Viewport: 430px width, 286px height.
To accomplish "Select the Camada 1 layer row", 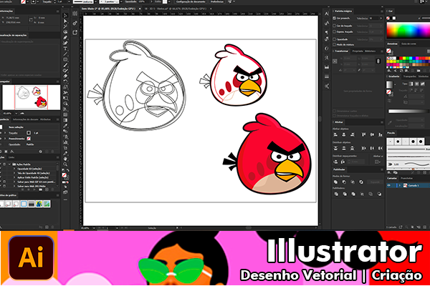I will coord(408,185).
